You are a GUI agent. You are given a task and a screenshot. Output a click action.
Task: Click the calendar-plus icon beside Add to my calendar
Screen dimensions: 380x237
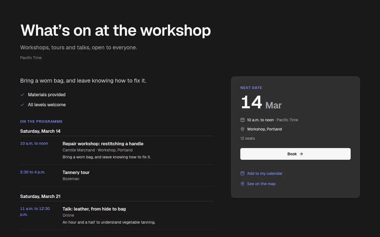click(x=243, y=173)
